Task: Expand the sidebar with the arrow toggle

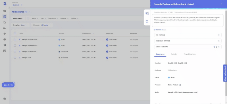Action: [9, 8]
